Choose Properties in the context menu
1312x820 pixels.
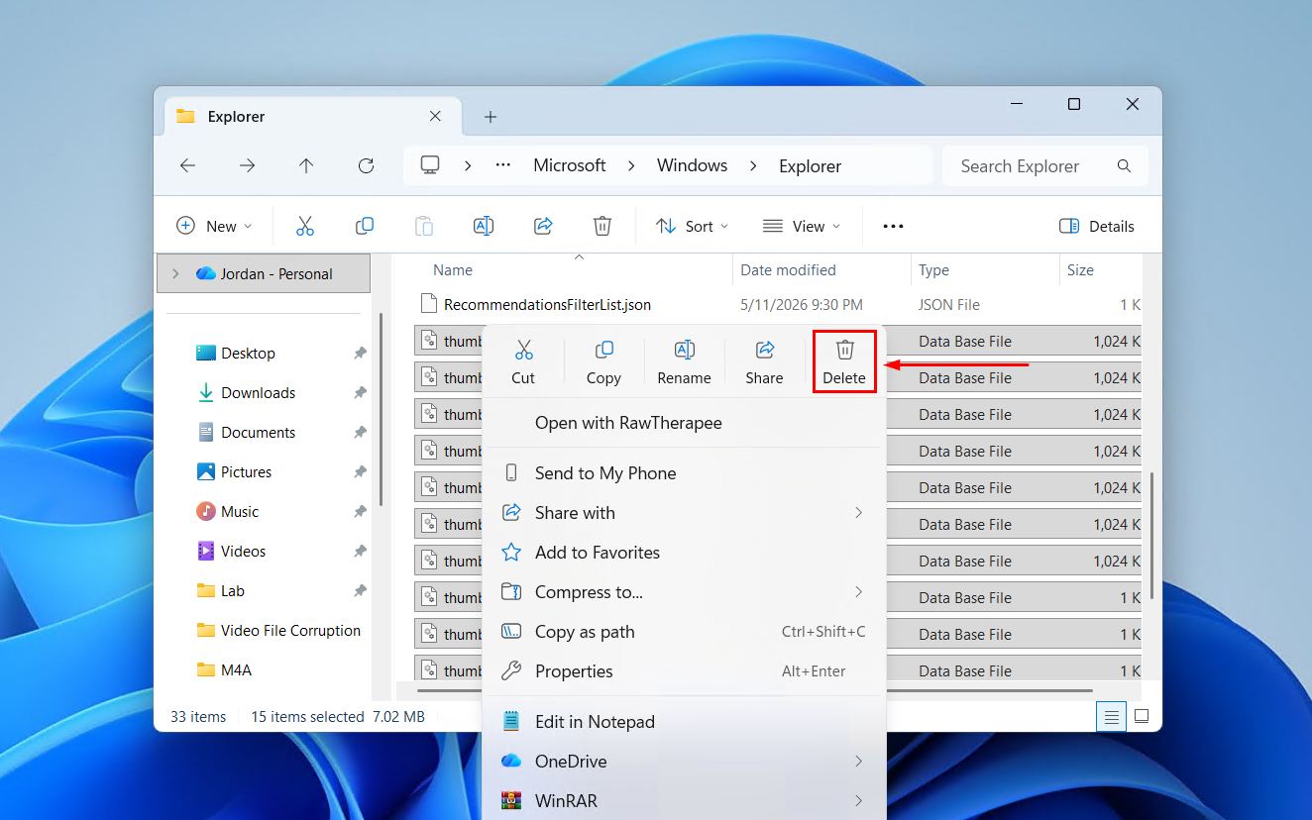pos(684,671)
